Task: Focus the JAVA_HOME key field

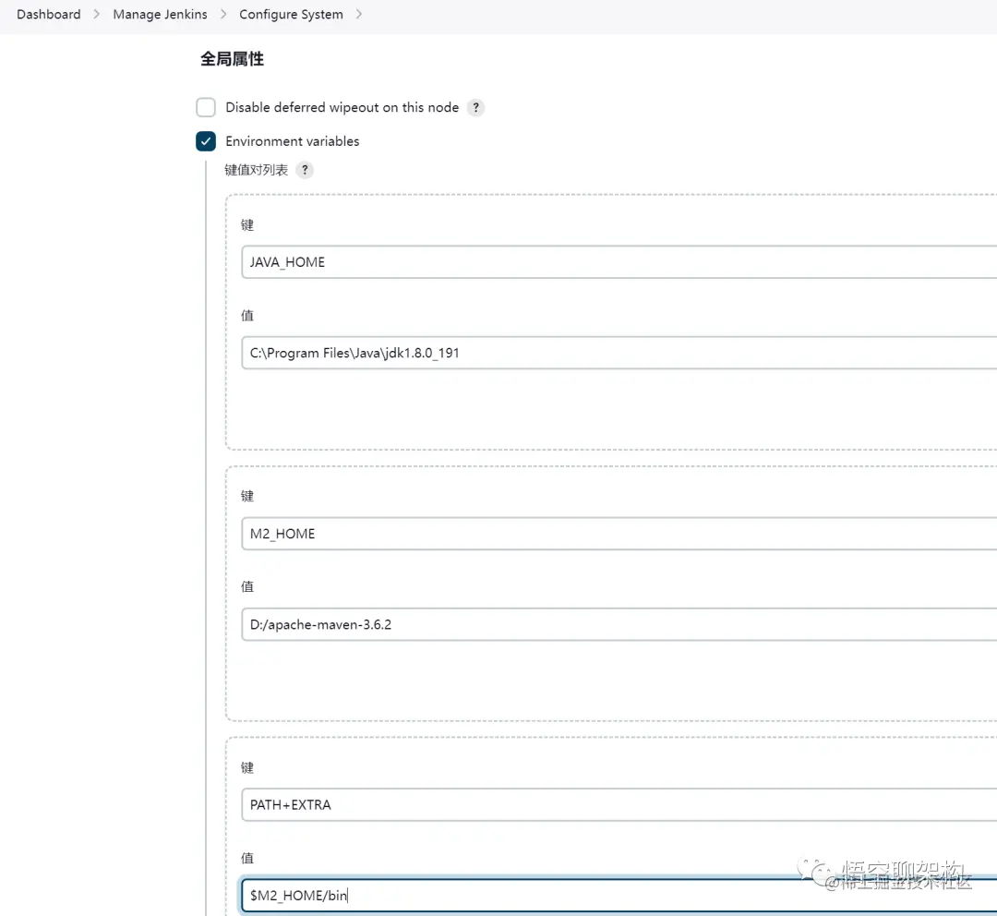Action: [x=619, y=262]
